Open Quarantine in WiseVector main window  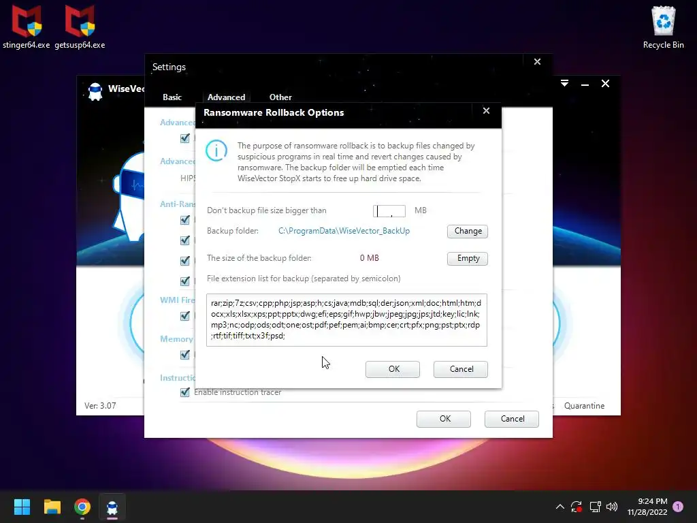[x=584, y=406]
